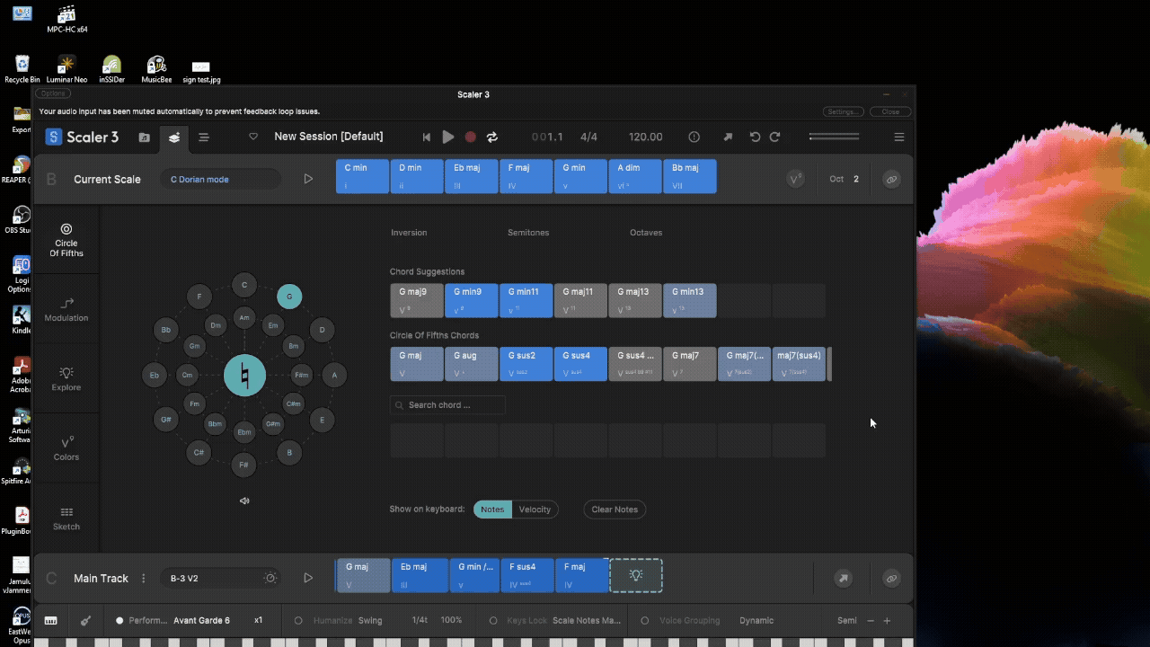Enable Keys Lock
1150x647 pixels.
click(x=493, y=621)
